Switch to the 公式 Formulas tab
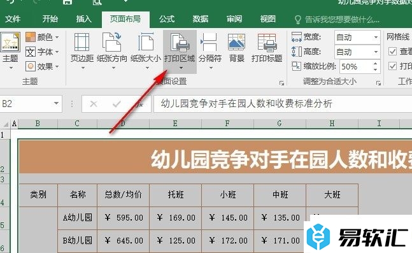Viewport: 412px width, 253px height. click(167, 19)
